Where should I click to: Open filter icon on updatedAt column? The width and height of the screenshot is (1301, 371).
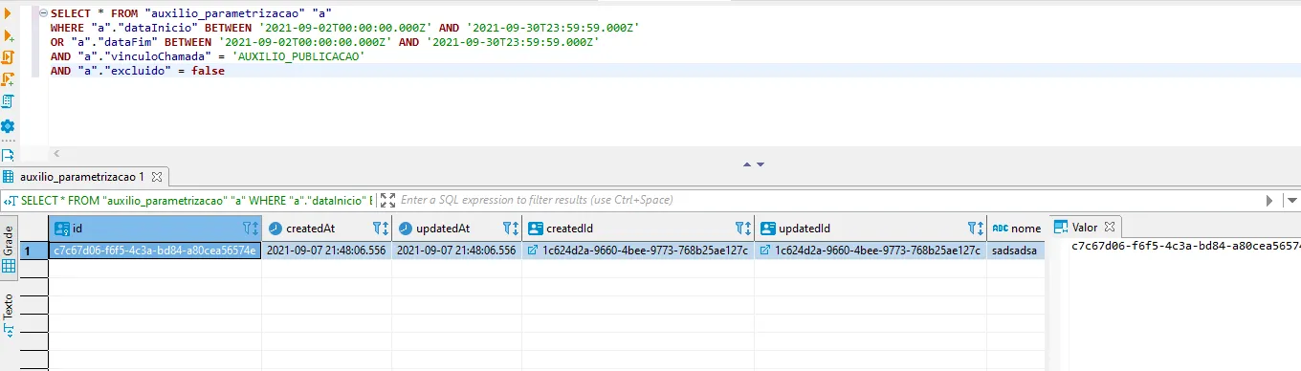pyautogui.click(x=507, y=229)
